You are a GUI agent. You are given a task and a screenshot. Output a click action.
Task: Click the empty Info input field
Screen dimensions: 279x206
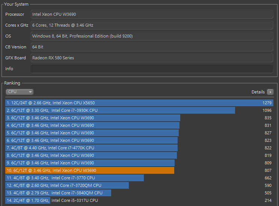click(x=152, y=69)
